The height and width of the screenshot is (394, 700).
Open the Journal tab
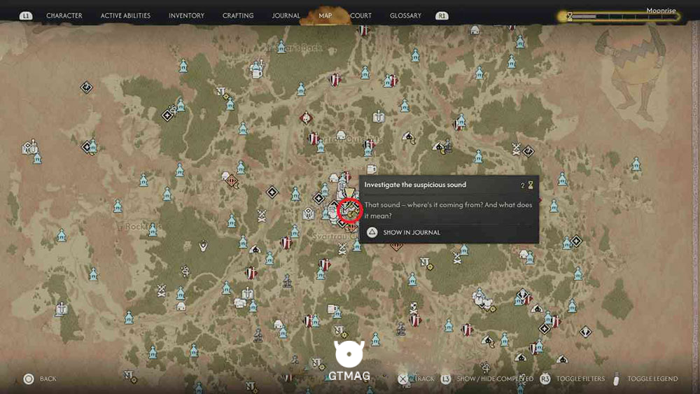(286, 15)
